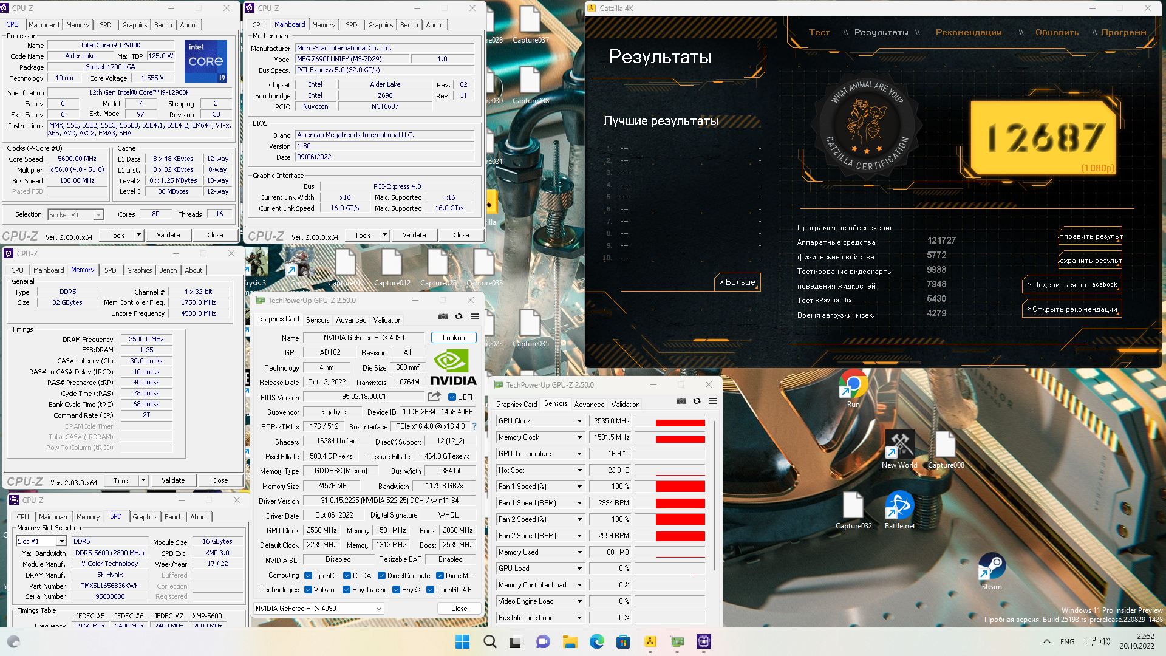Toggle the DirectCompute checkbox
This screenshot has height=656, width=1166.
coord(381,576)
